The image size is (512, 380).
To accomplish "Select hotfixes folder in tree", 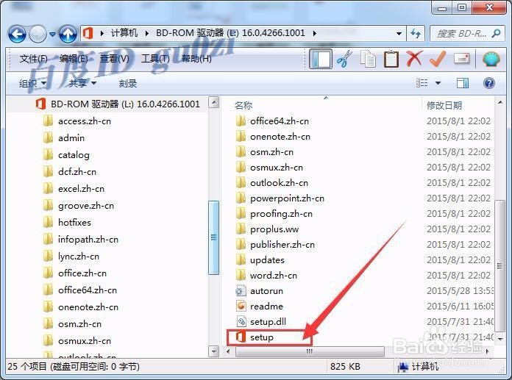I will [67, 223].
